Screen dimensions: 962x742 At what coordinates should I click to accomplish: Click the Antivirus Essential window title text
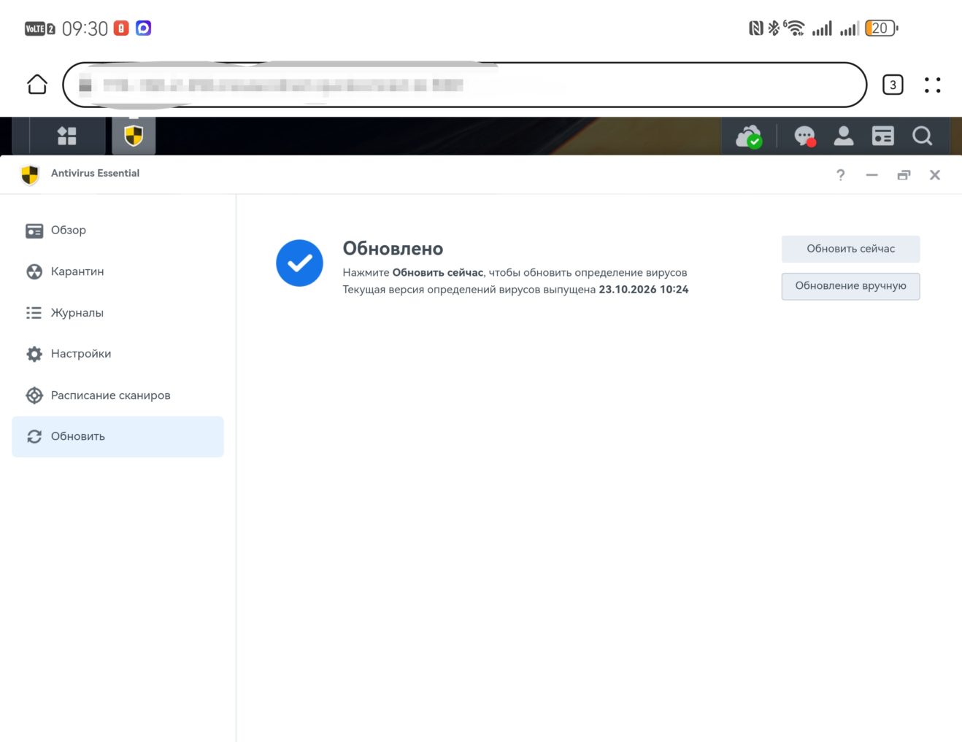95,174
